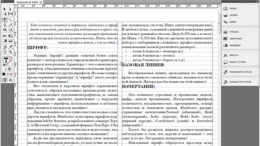
Task: Click the ruler origin corner box
Action: (16, 6)
